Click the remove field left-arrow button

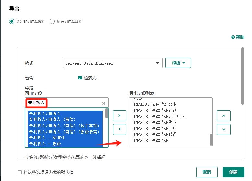119,129
